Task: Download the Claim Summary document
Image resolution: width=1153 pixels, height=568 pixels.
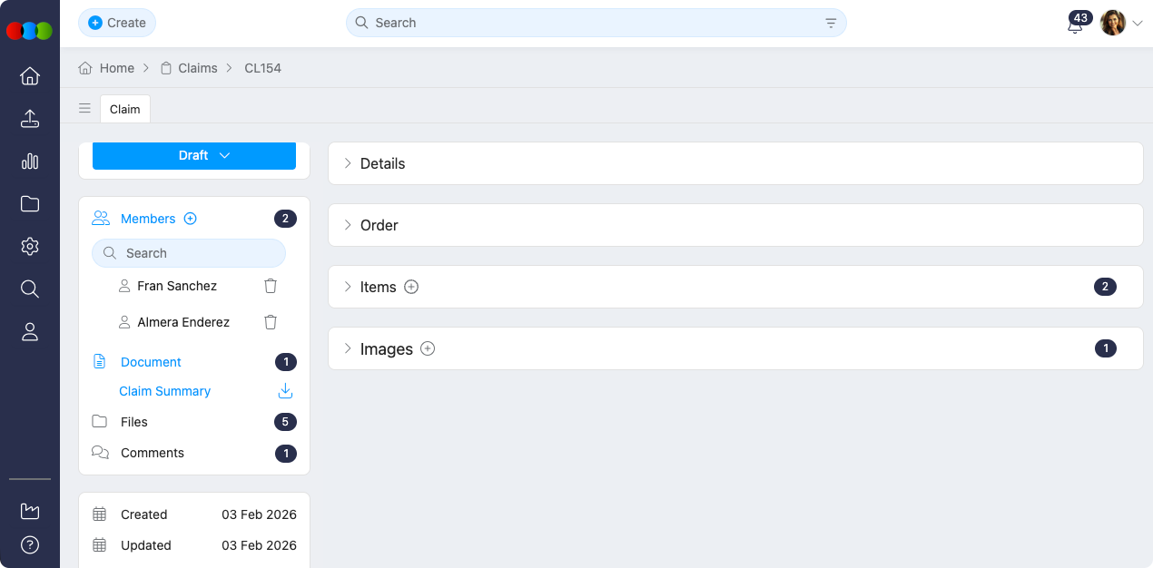Action: 285,391
